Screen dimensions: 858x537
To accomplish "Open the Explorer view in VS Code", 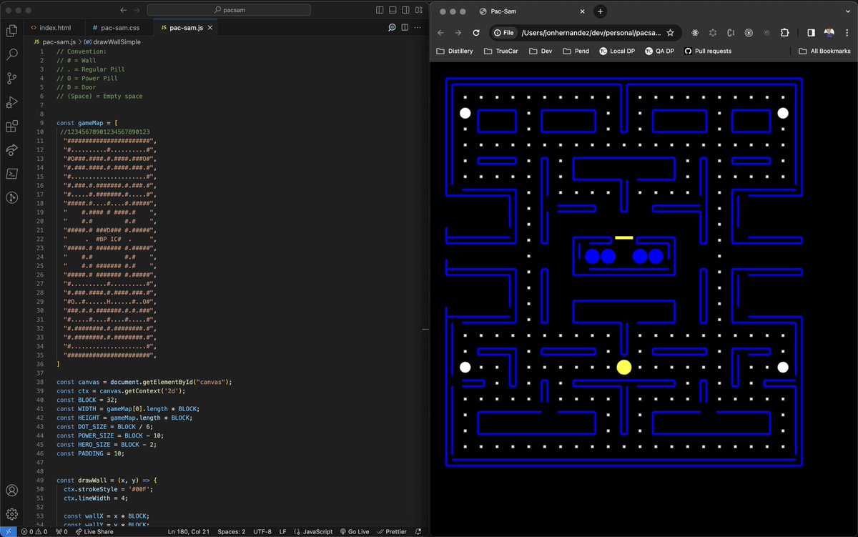I will click(x=11, y=31).
